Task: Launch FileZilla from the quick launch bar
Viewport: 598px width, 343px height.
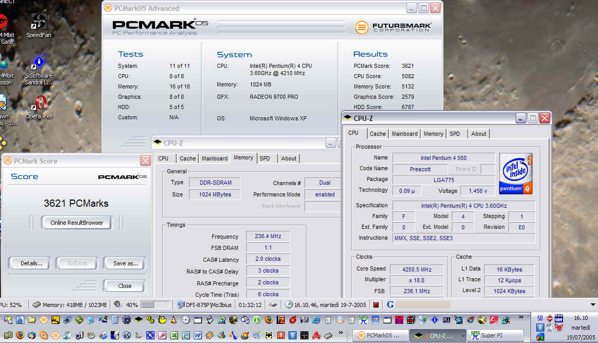Action: 281,320
